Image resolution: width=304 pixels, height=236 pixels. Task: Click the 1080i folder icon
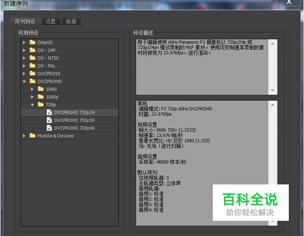[41, 89]
